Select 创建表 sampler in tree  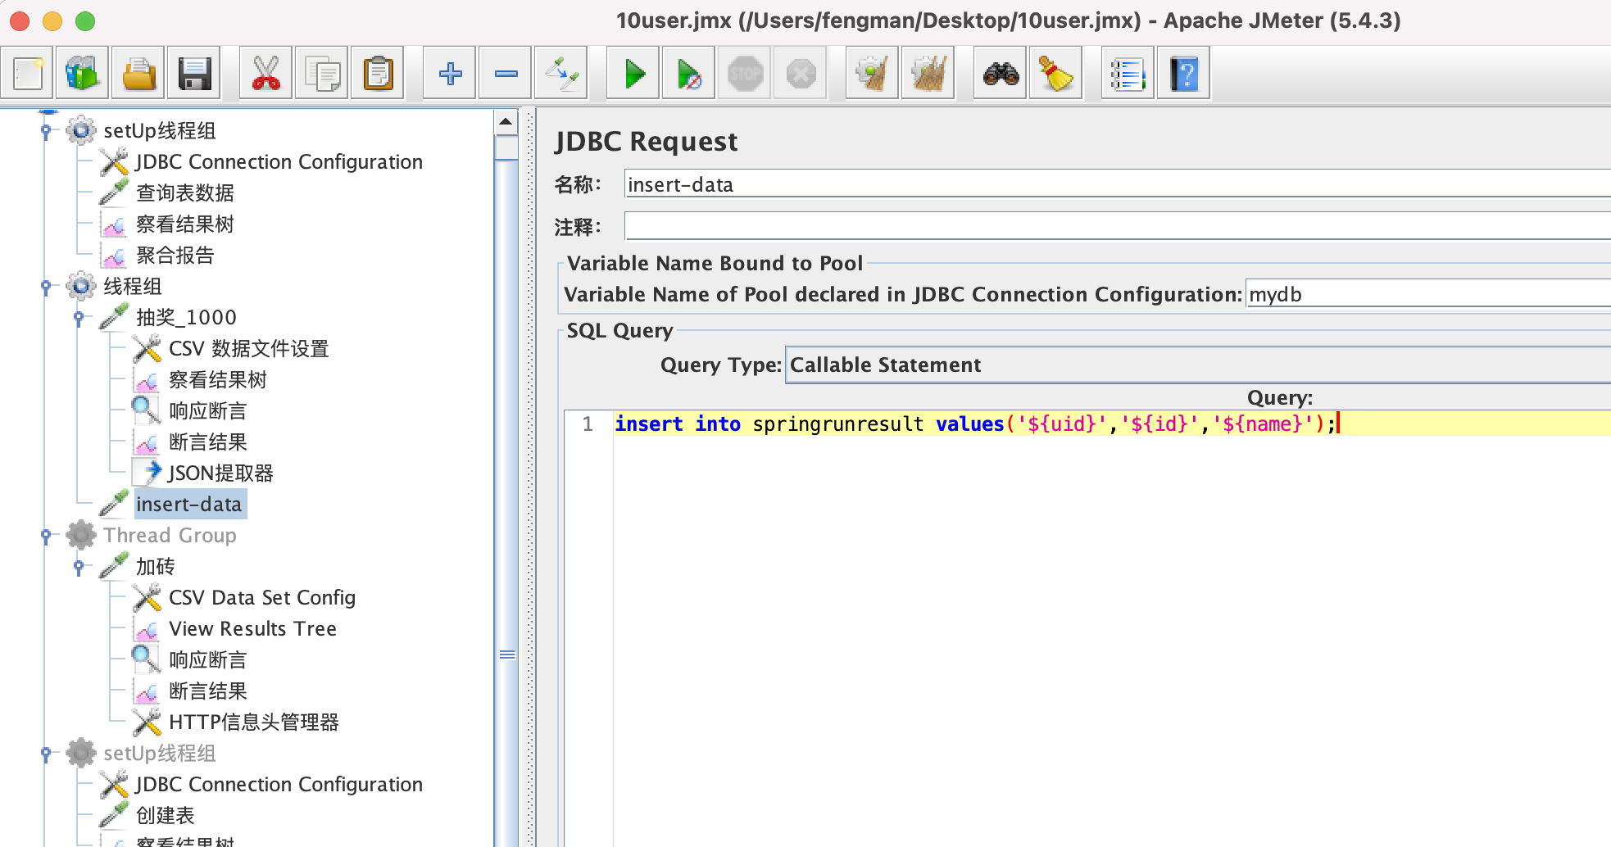tap(165, 816)
